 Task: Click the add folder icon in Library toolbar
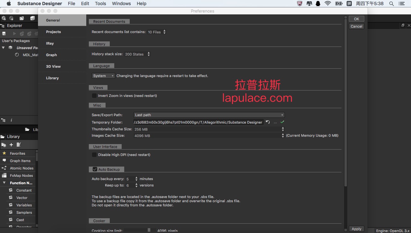click(4, 145)
